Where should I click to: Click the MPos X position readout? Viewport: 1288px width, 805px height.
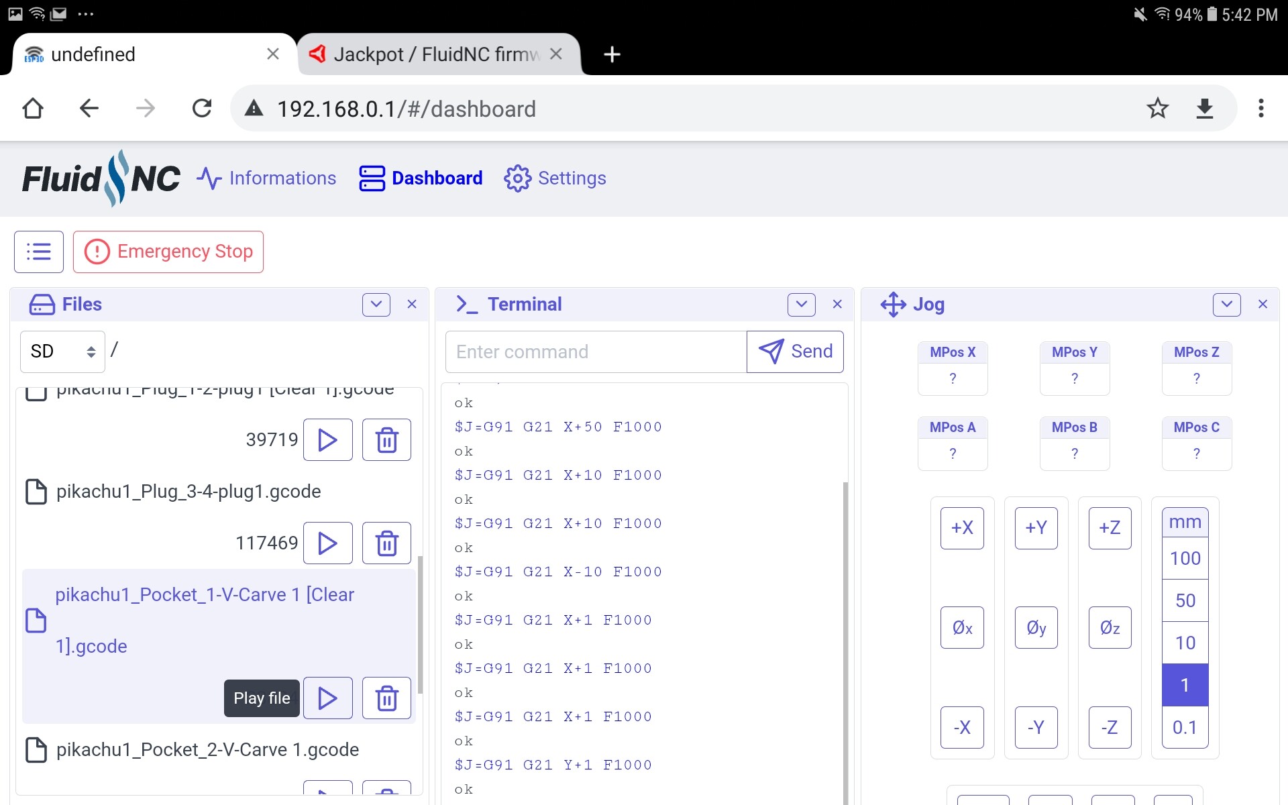(953, 368)
